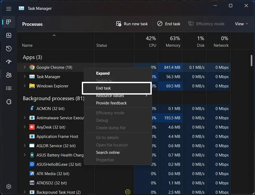Click Create dump file menu entry
The height and width of the screenshot is (195, 255).
[x=111, y=128]
